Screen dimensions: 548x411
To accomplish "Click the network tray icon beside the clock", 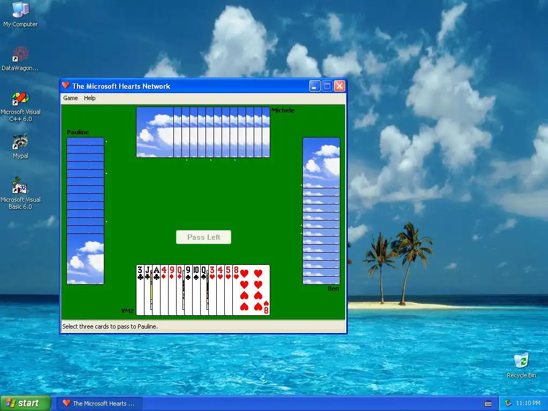I will click(x=508, y=404).
